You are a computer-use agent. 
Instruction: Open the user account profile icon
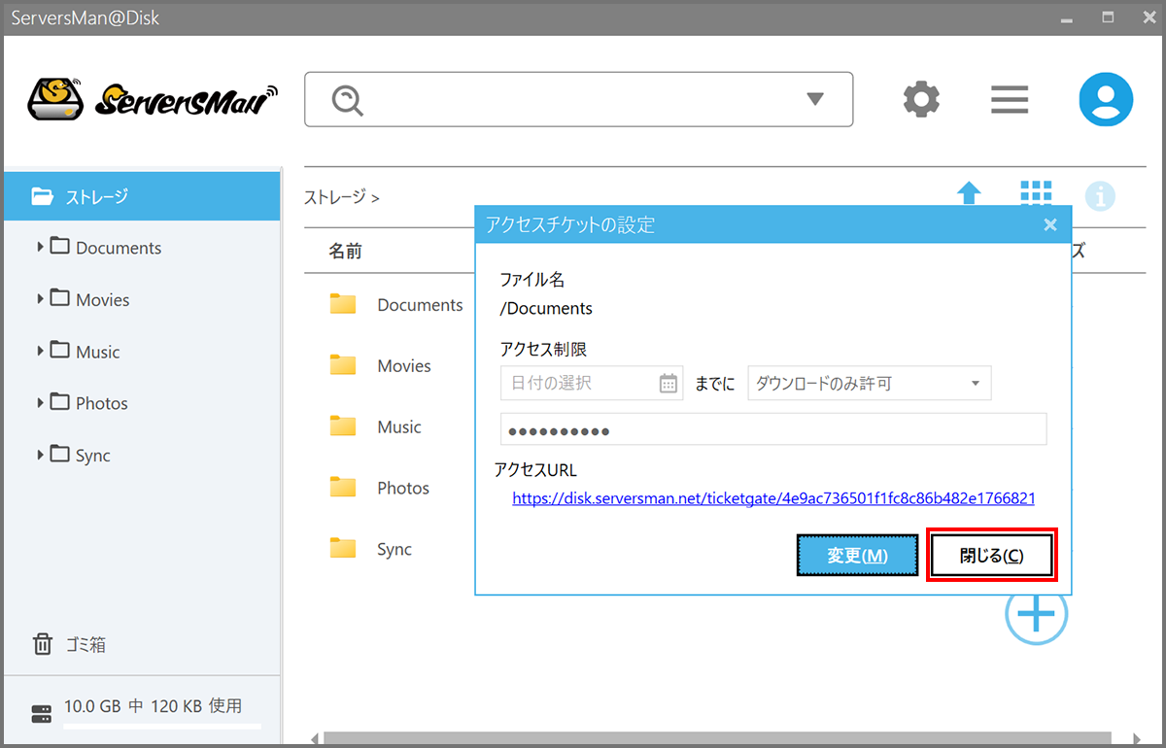(x=1106, y=99)
